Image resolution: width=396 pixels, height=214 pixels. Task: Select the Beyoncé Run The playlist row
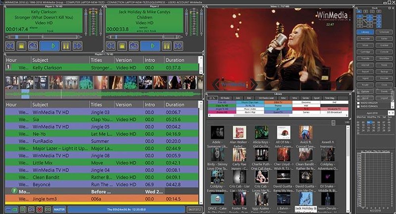click(101, 184)
